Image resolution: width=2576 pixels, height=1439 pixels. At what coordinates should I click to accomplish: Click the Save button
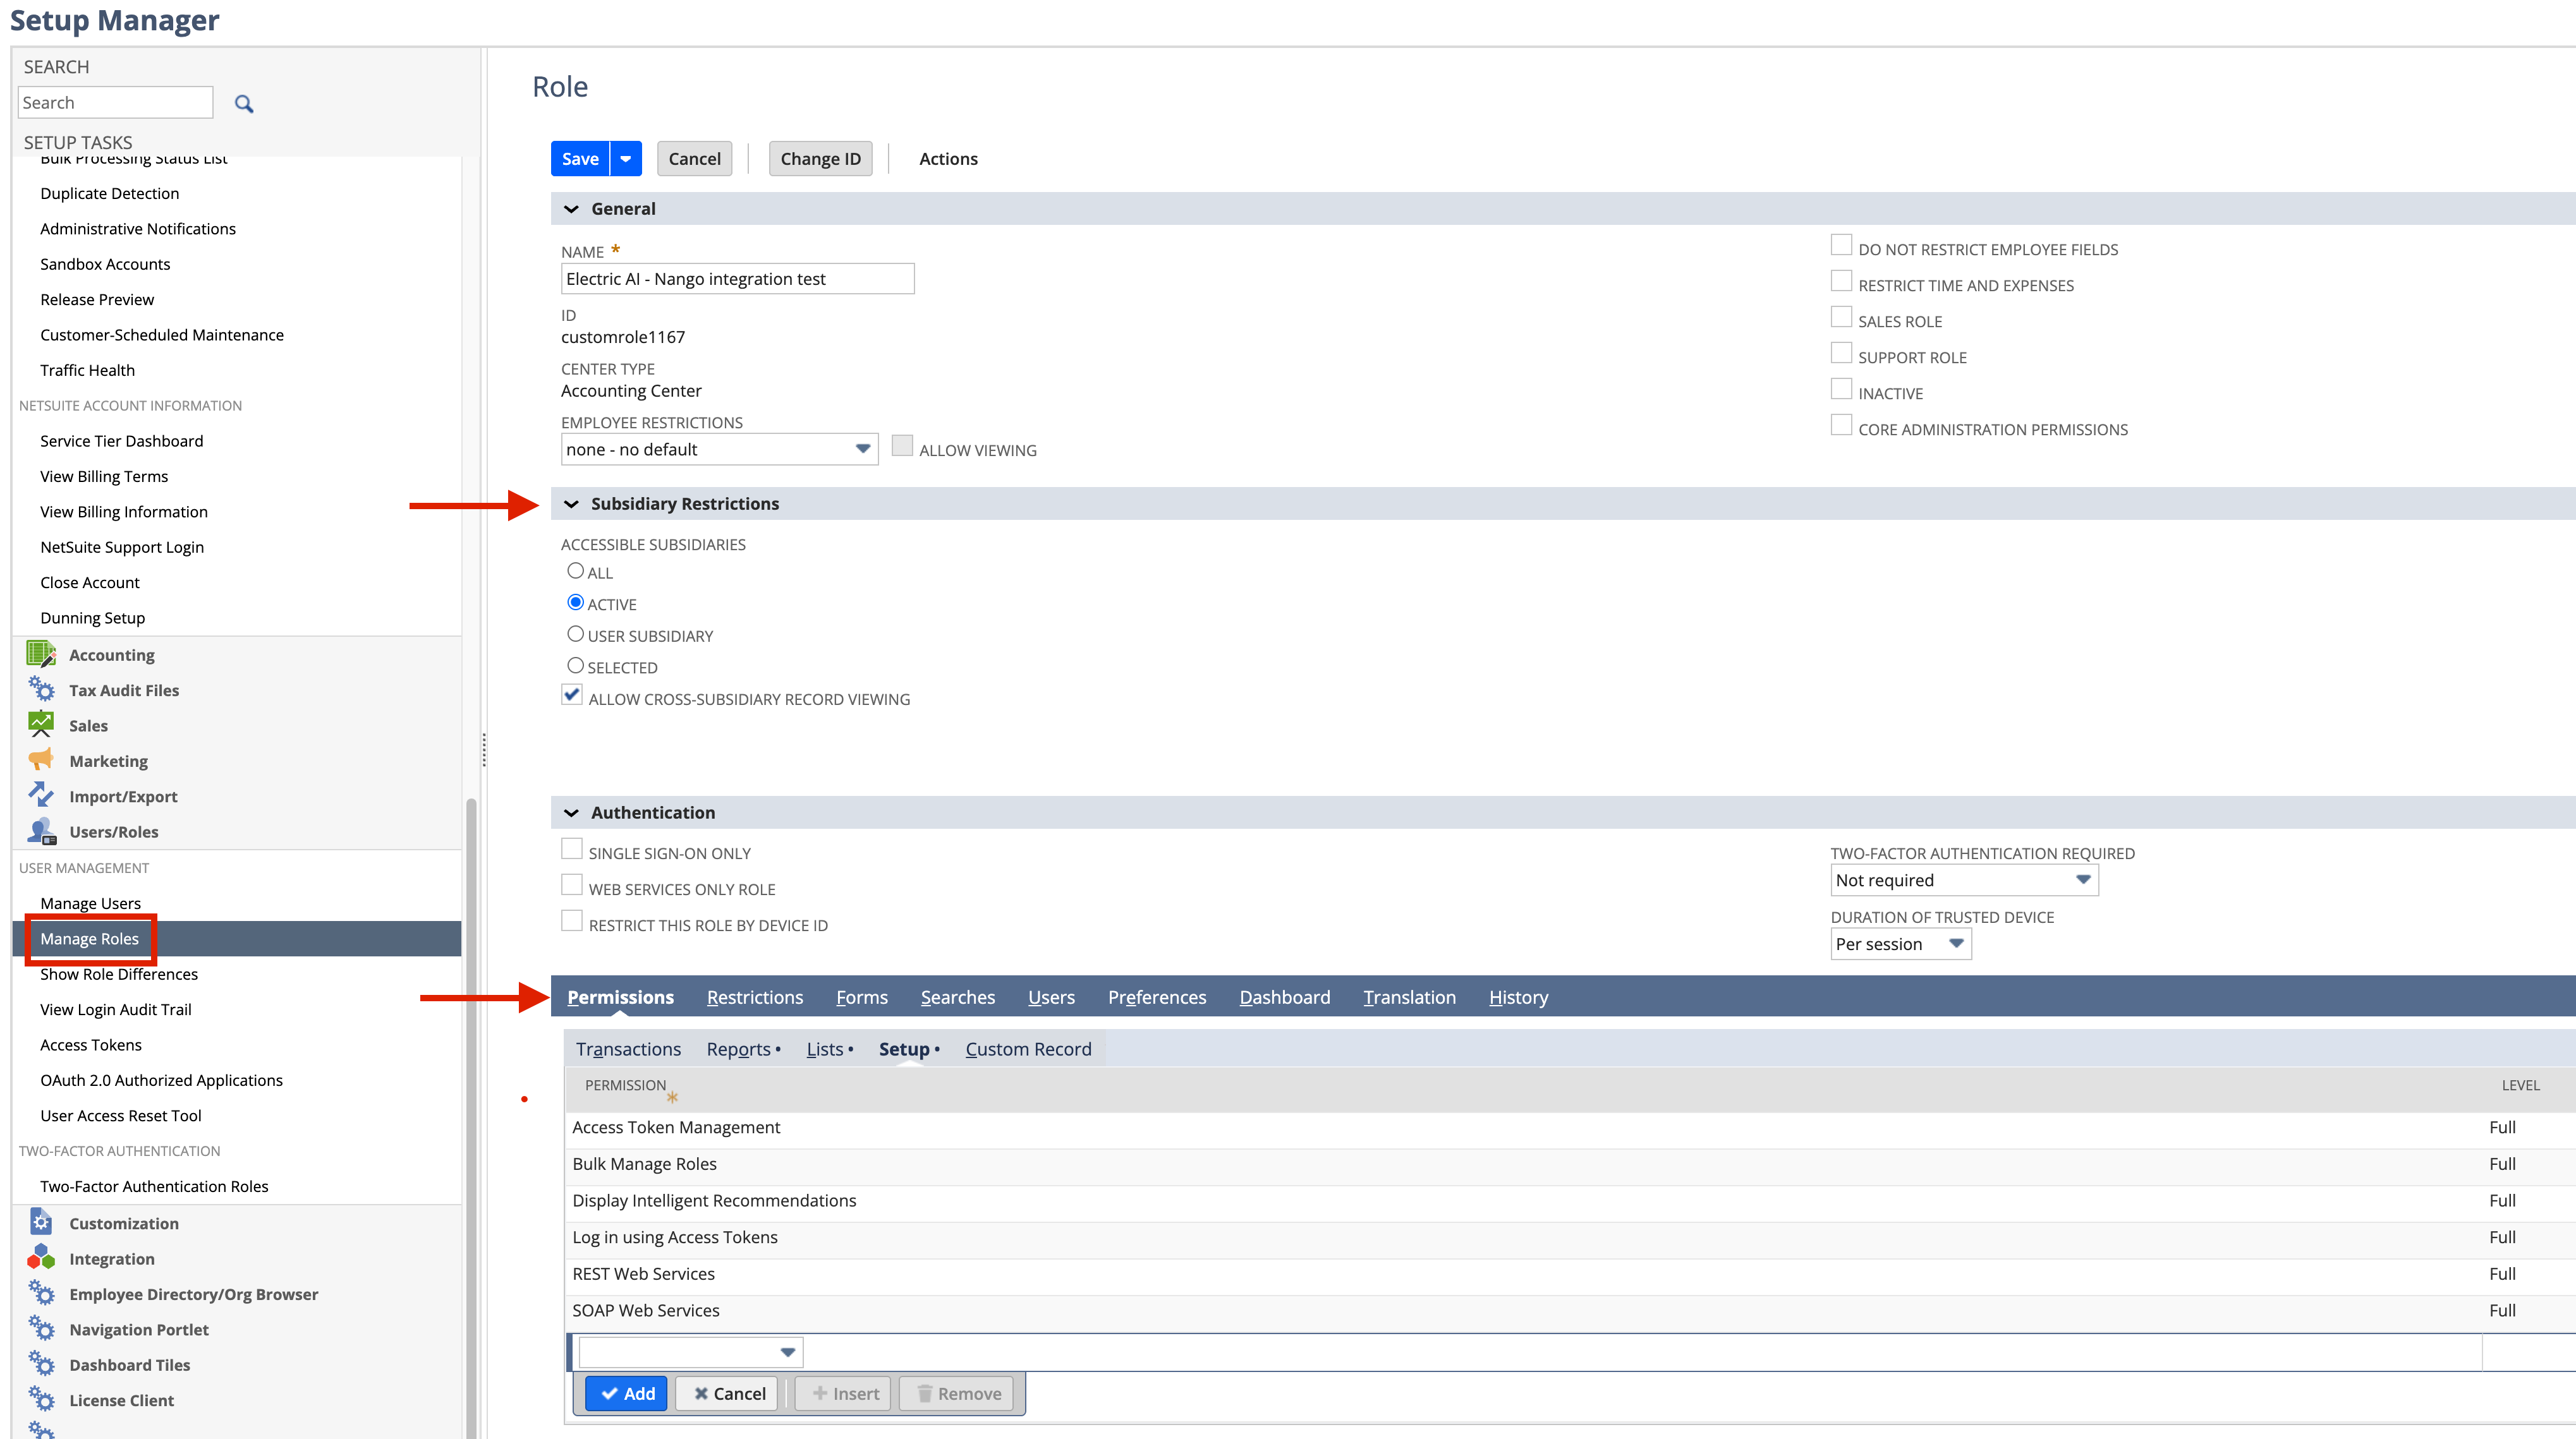point(580,159)
